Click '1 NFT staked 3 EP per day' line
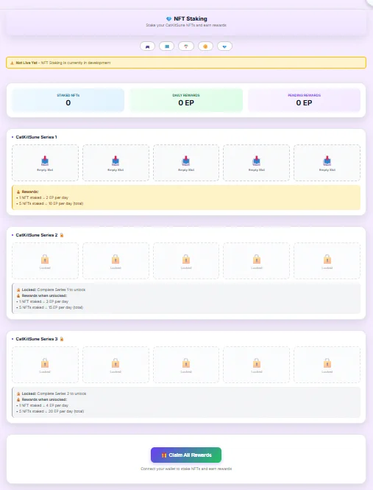Viewport: 373px width, 490px height. [42, 301]
